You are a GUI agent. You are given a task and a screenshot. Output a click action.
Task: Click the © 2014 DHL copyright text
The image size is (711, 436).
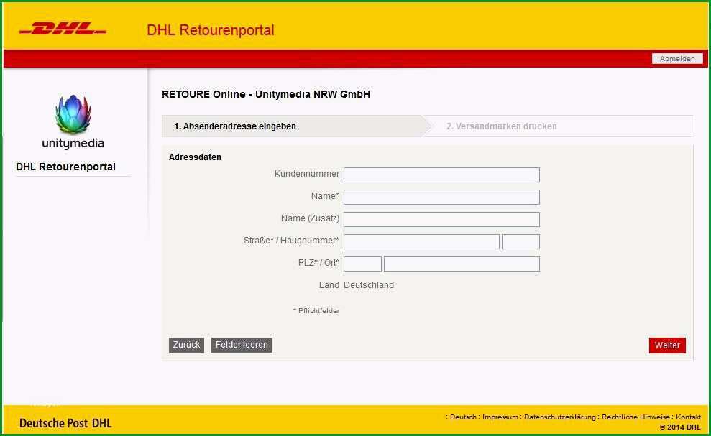point(680,427)
